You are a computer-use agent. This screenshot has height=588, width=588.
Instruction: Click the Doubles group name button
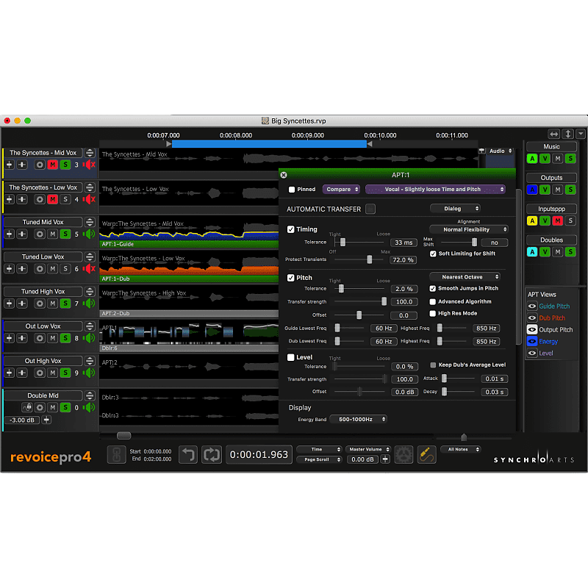tap(551, 240)
